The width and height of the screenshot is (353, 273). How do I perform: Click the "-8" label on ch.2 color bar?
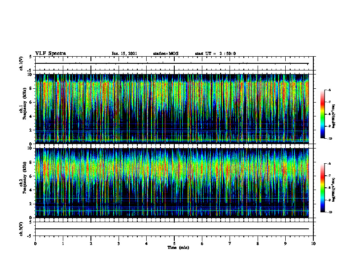coord(329,188)
